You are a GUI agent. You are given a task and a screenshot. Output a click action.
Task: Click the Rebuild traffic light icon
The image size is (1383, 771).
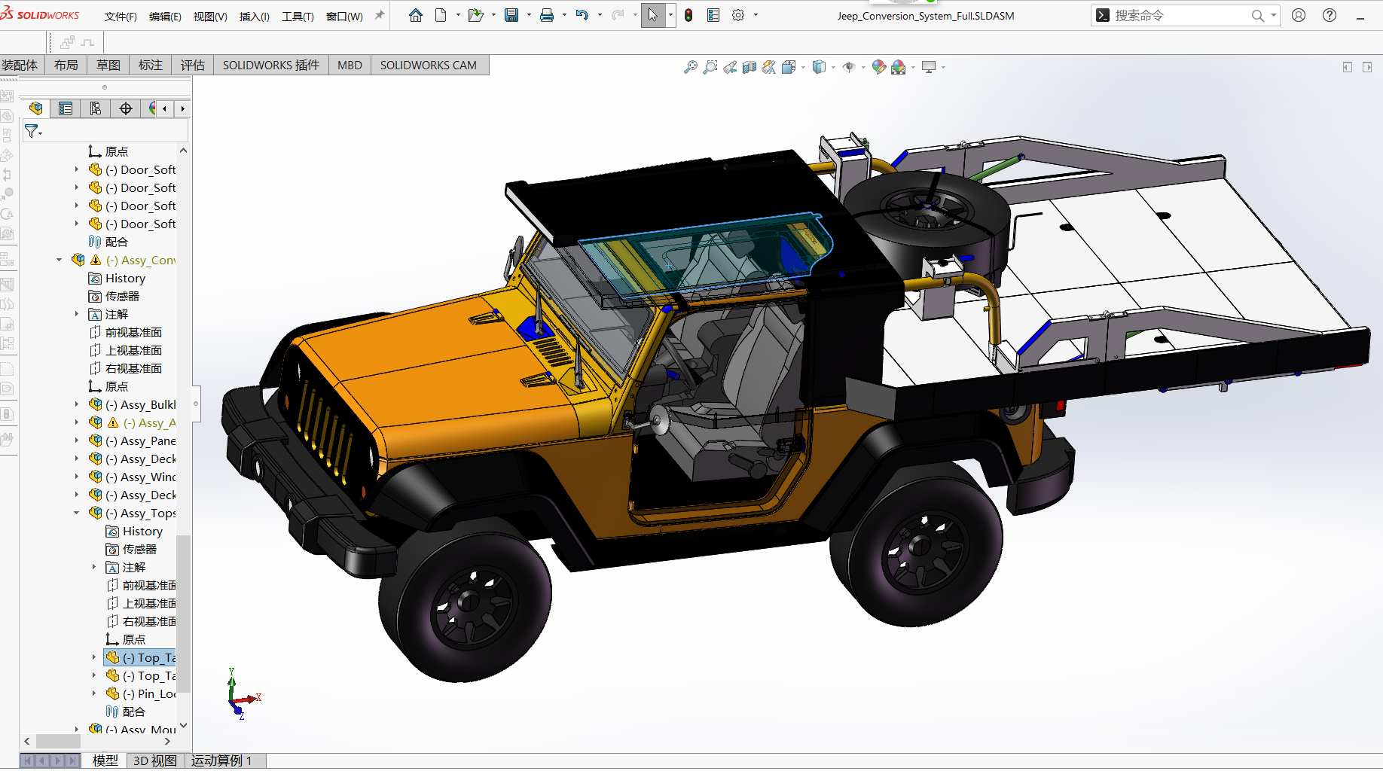coord(688,15)
